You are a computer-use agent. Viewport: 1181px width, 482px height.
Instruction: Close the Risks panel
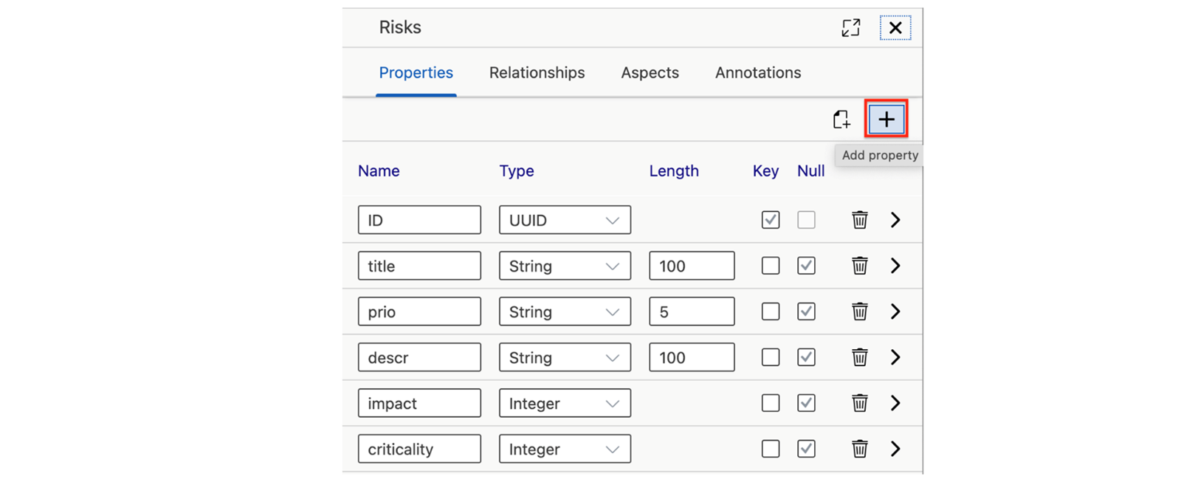(895, 28)
